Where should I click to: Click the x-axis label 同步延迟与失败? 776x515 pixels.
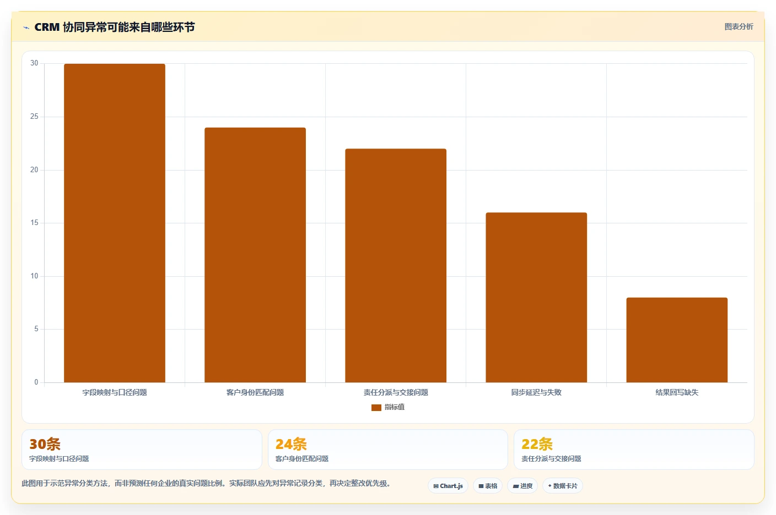coord(536,392)
